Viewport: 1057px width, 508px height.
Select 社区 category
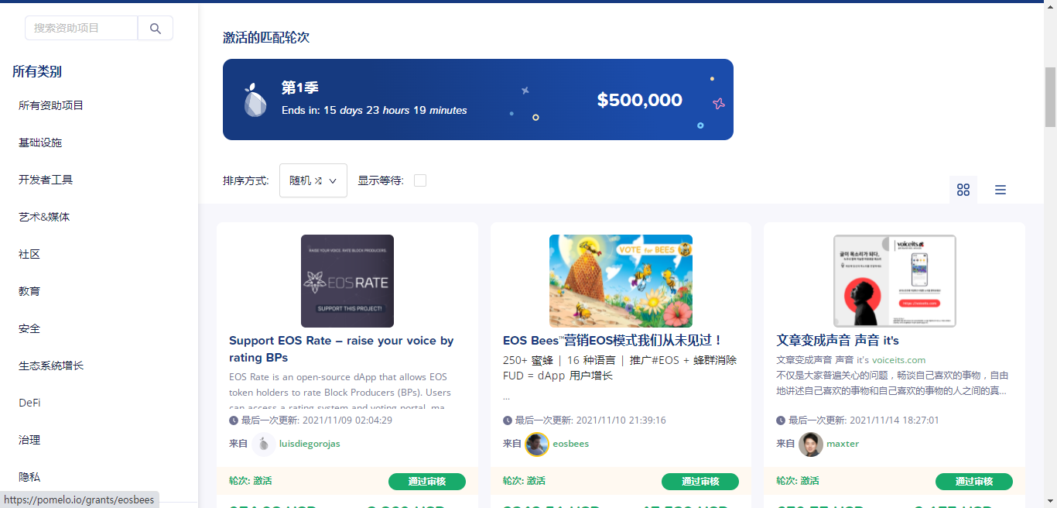[x=29, y=254]
